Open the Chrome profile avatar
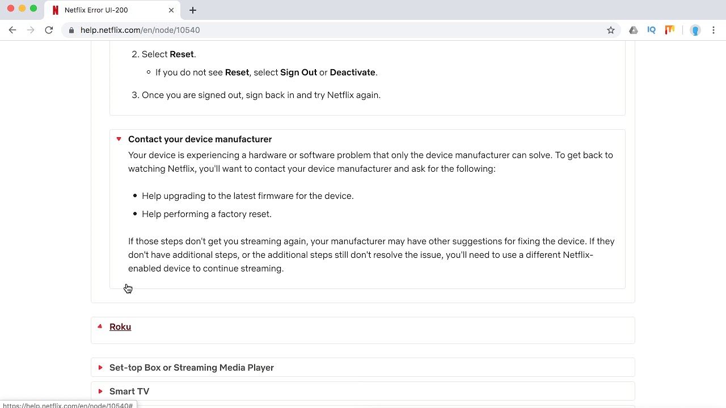The height and width of the screenshot is (408, 726). tap(695, 30)
